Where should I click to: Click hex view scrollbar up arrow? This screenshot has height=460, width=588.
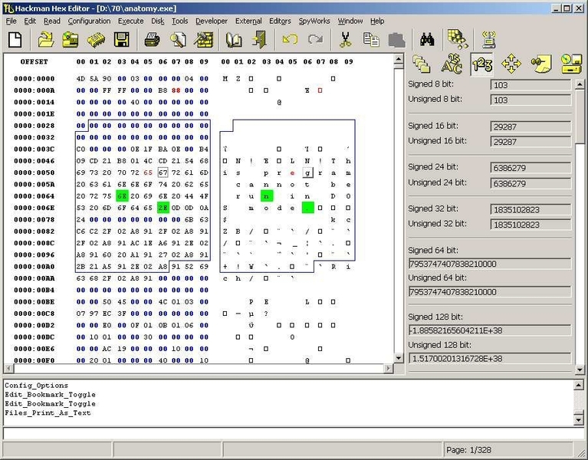coord(398,58)
